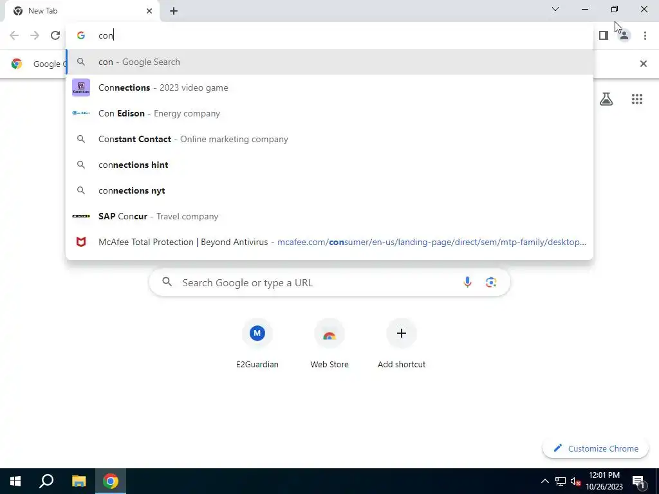Open the Chrome side panel icon

pos(604,35)
